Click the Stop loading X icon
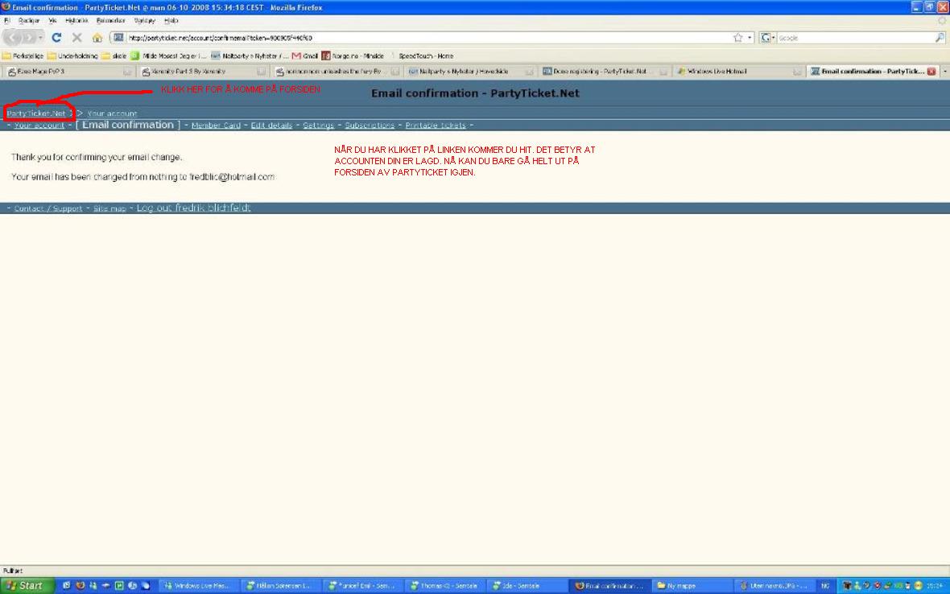The width and height of the screenshot is (950, 594). pos(77,38)
